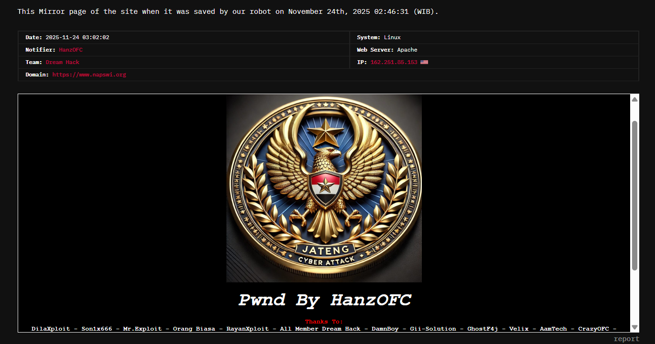Click DilaXploit in the thanks list
The image size is (655, 344).
coord(51,329)
